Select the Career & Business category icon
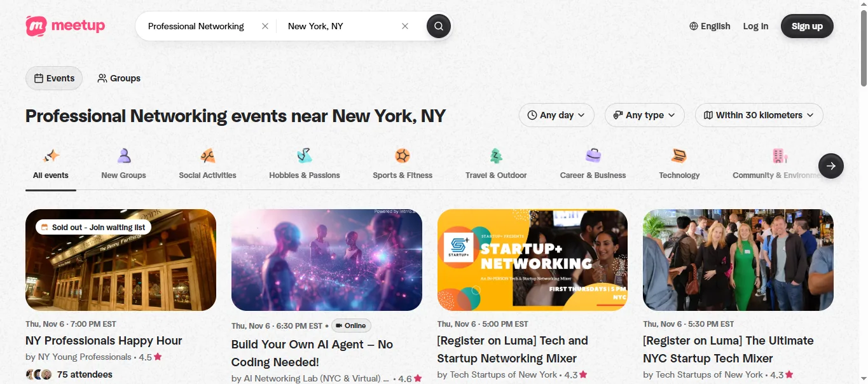The width and height of the screenshot is (868, 384). 593,156
